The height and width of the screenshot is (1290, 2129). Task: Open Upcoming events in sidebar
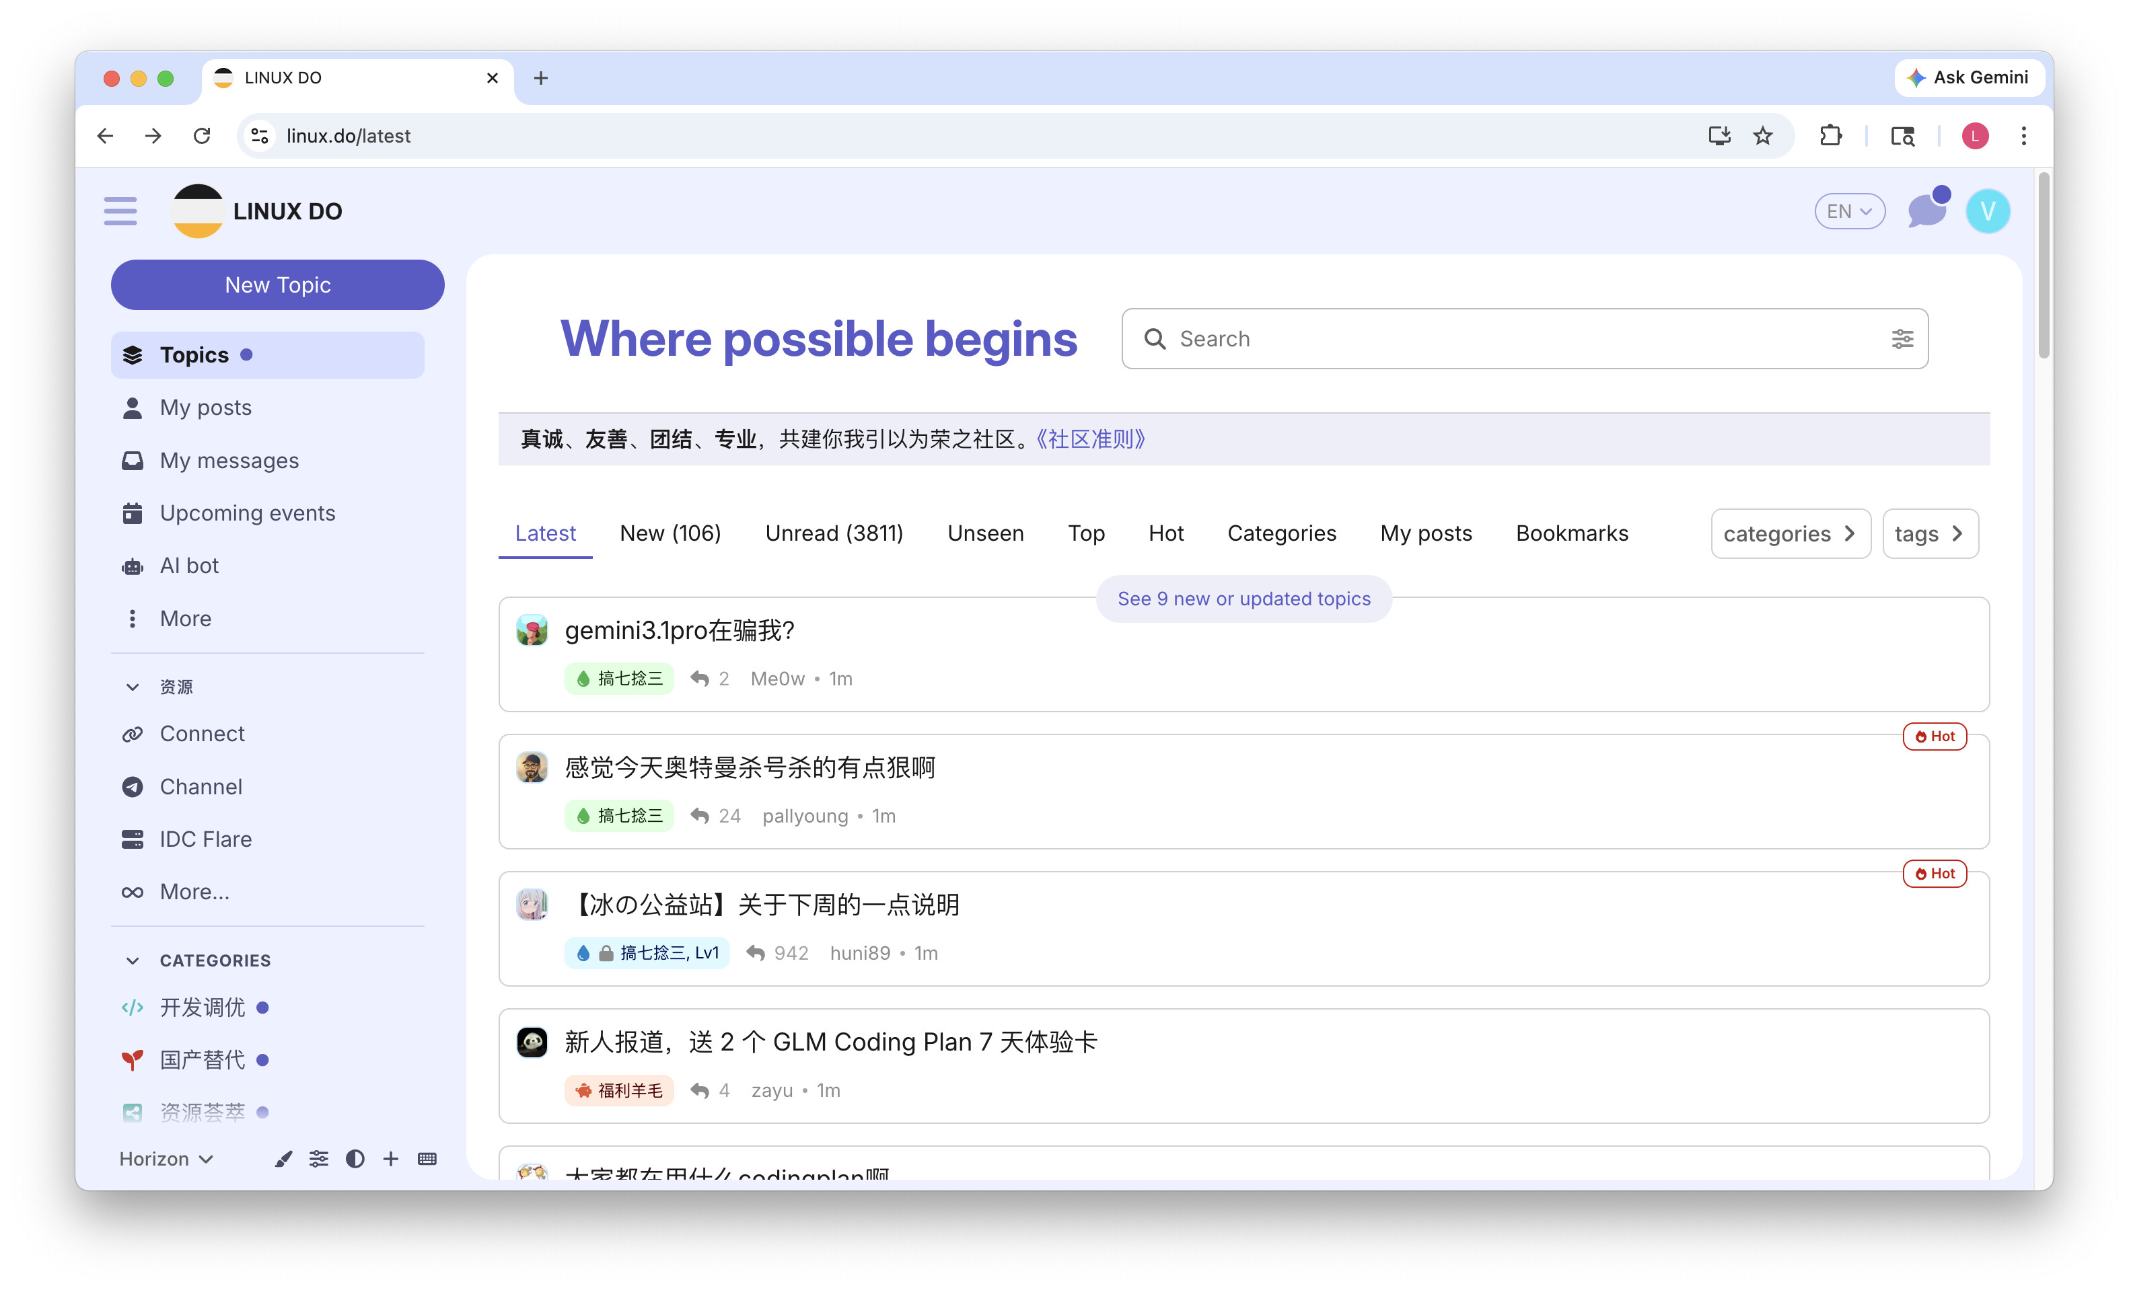[x=268, y=513]
